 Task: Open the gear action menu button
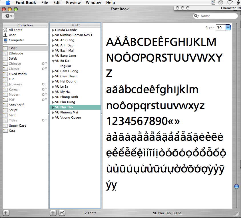(x=8, y=16)
